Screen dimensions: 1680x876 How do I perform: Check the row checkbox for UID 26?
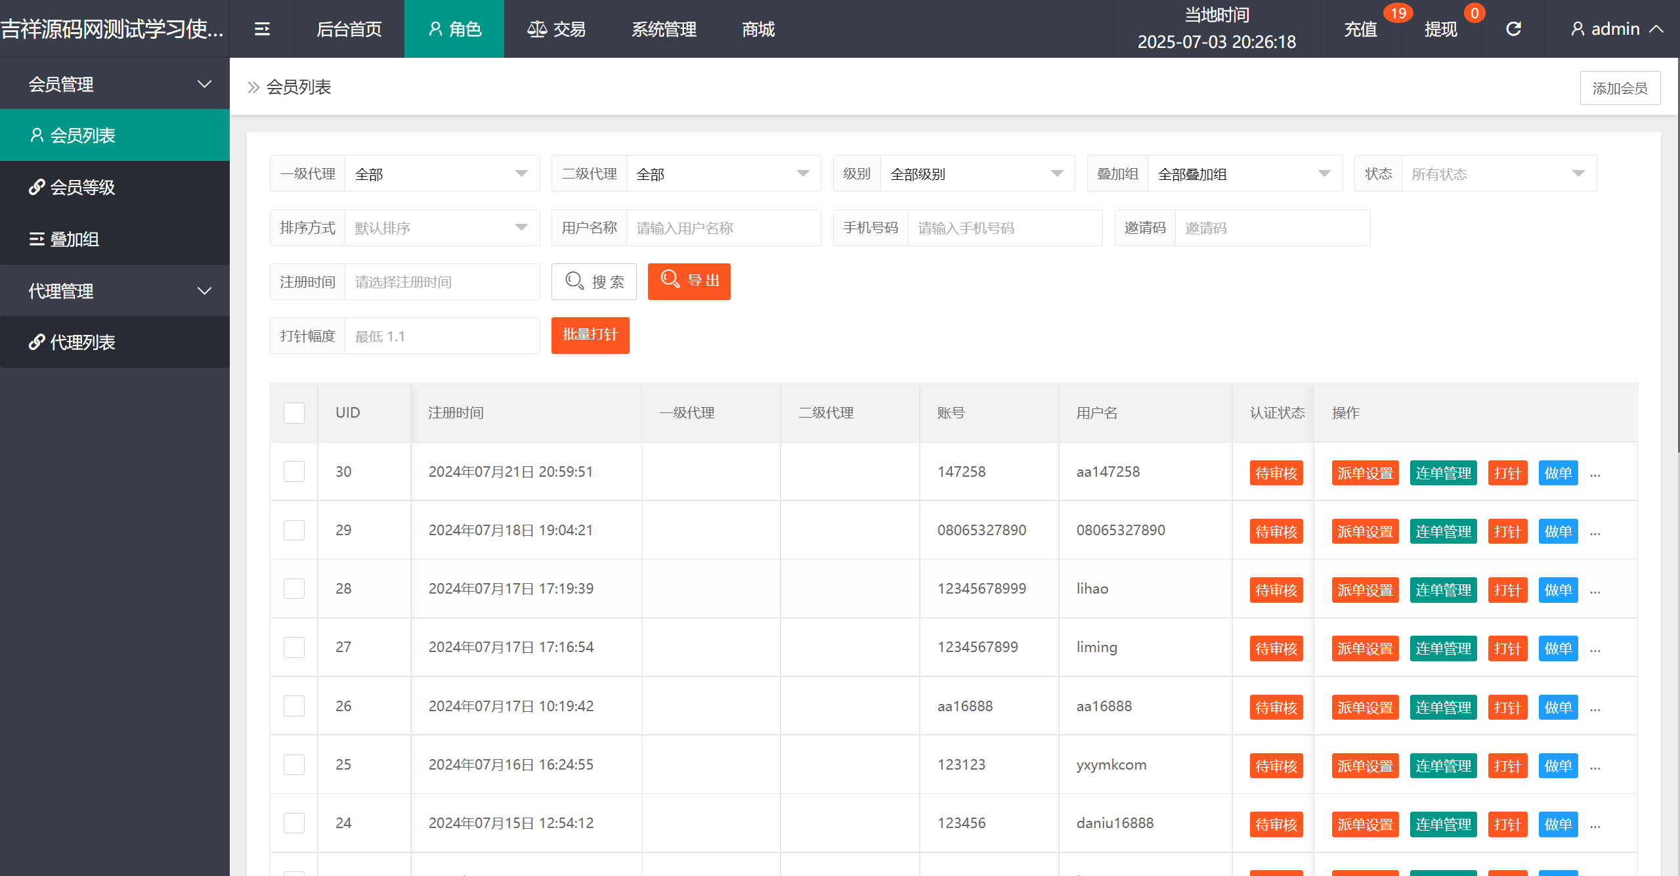point(294,706)
